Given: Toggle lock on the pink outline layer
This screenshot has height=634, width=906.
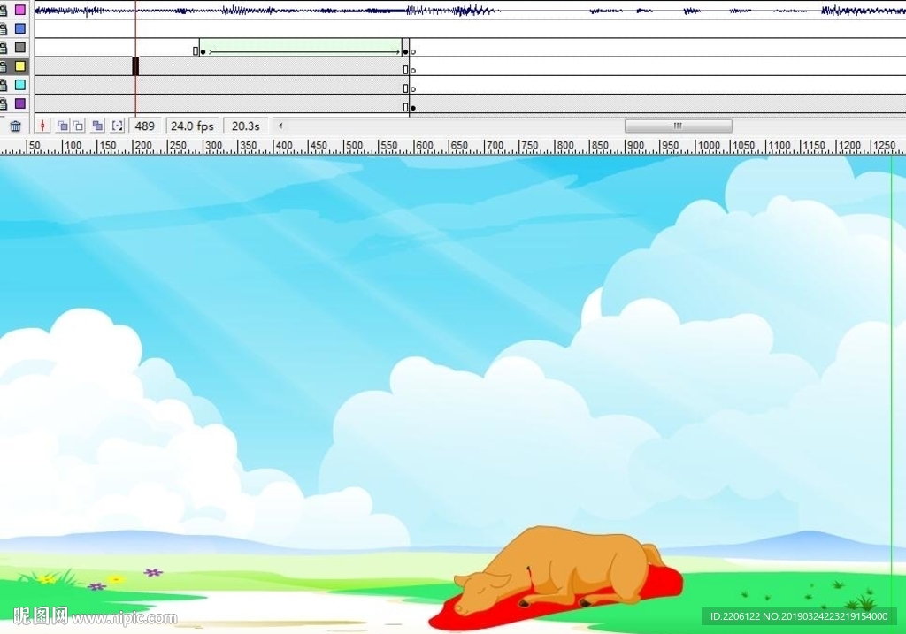Looking at the screenshot, I should click(4, 10).
